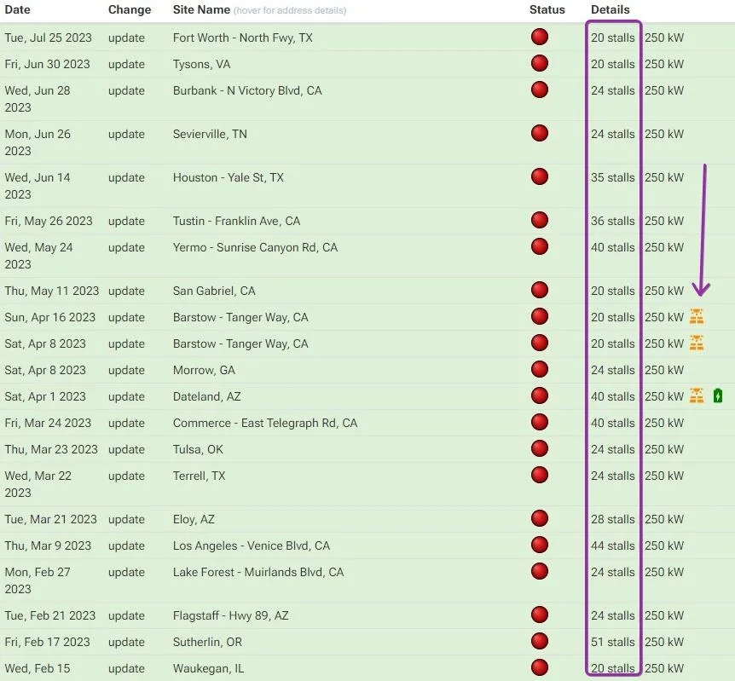Click the red status dot for Commerce
The height and width of the screenshot is (681, 735).
point(540,422)
